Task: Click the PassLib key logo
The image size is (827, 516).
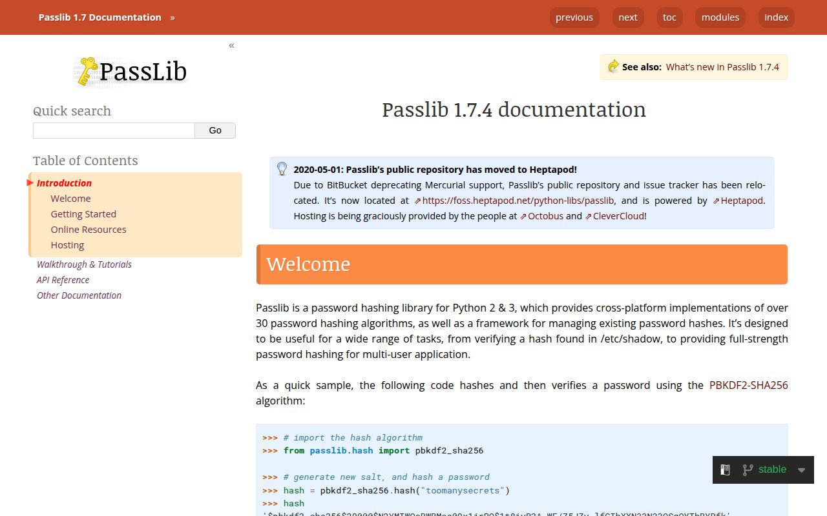Action: 131,71
